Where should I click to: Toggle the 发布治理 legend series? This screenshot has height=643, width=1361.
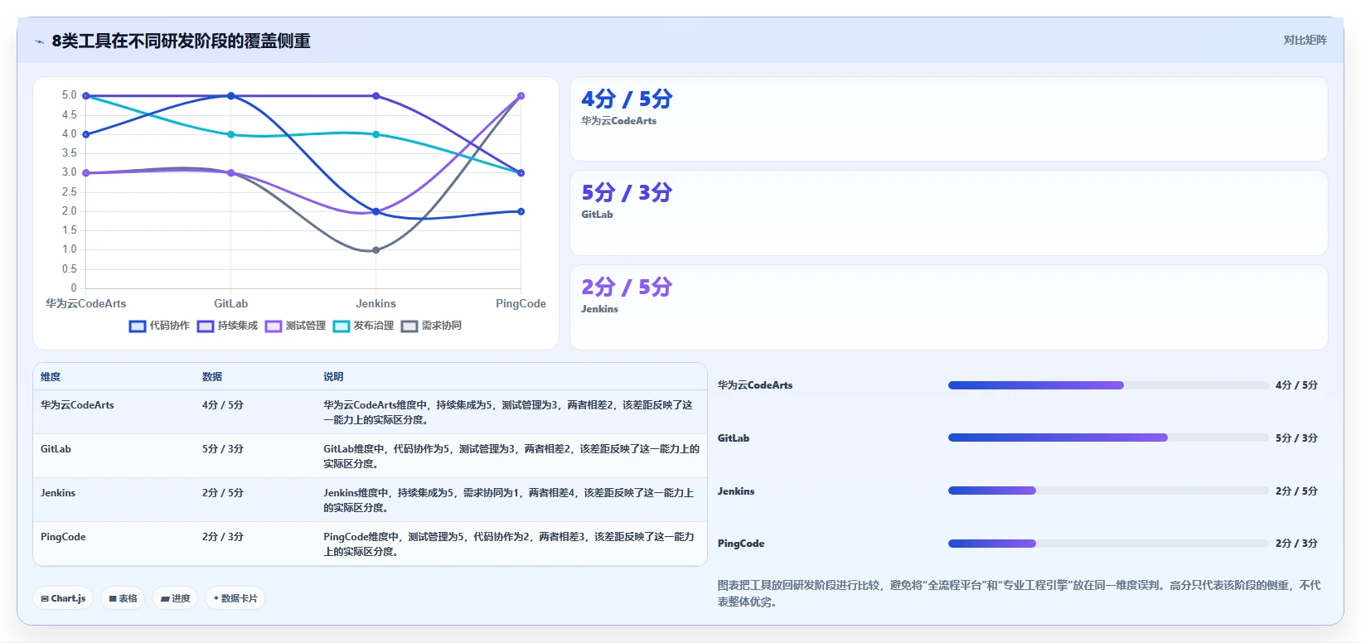[363, 326]
